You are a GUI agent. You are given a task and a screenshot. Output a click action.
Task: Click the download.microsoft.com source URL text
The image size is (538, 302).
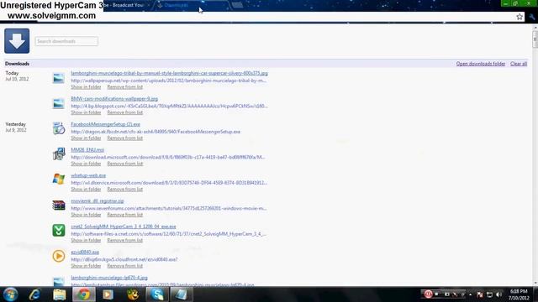(x=168, y=157)
